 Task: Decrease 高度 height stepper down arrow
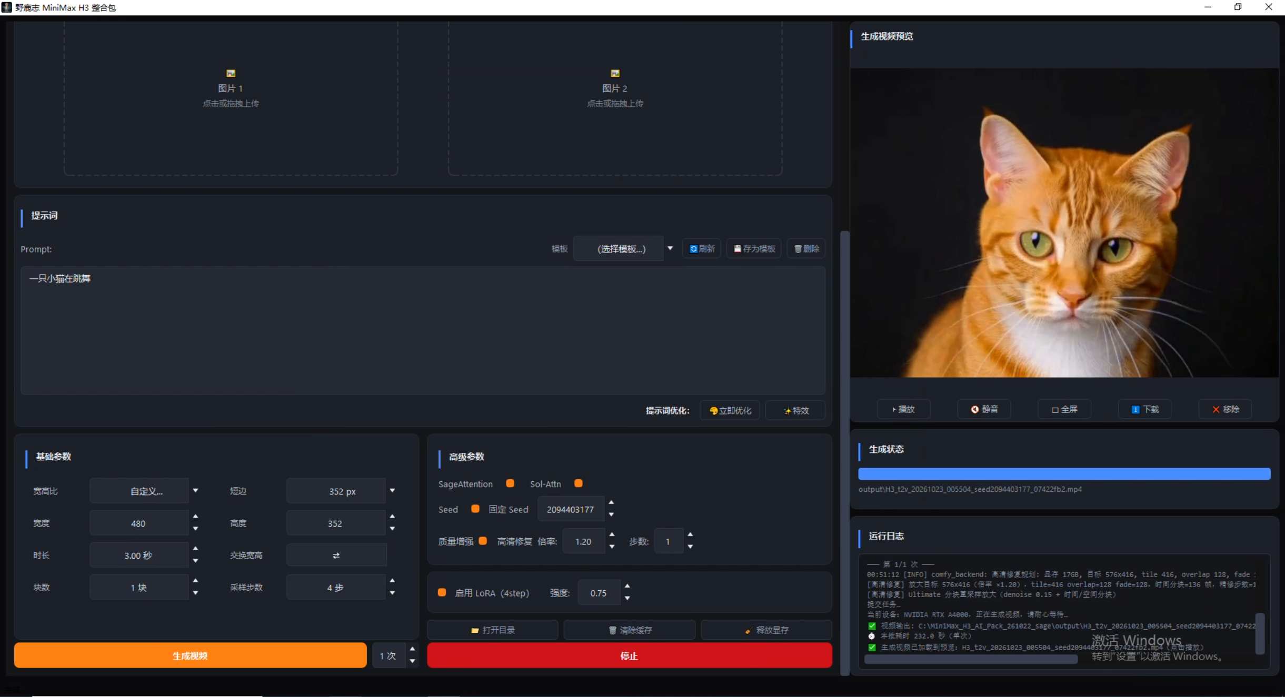click(392, 529)
